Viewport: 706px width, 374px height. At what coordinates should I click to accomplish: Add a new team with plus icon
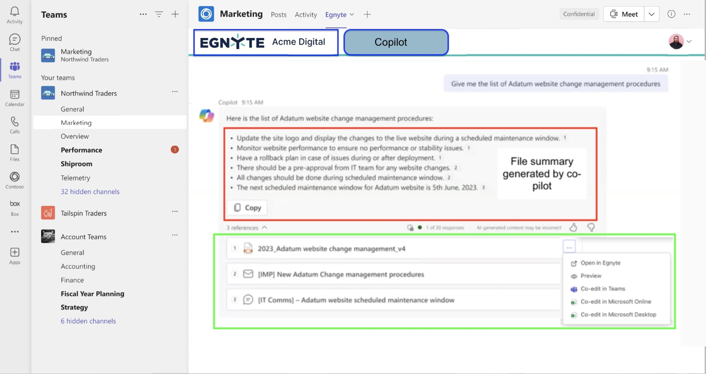click(175, 14)
